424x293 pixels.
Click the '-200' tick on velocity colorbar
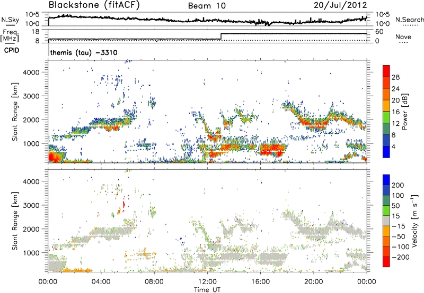400,257
